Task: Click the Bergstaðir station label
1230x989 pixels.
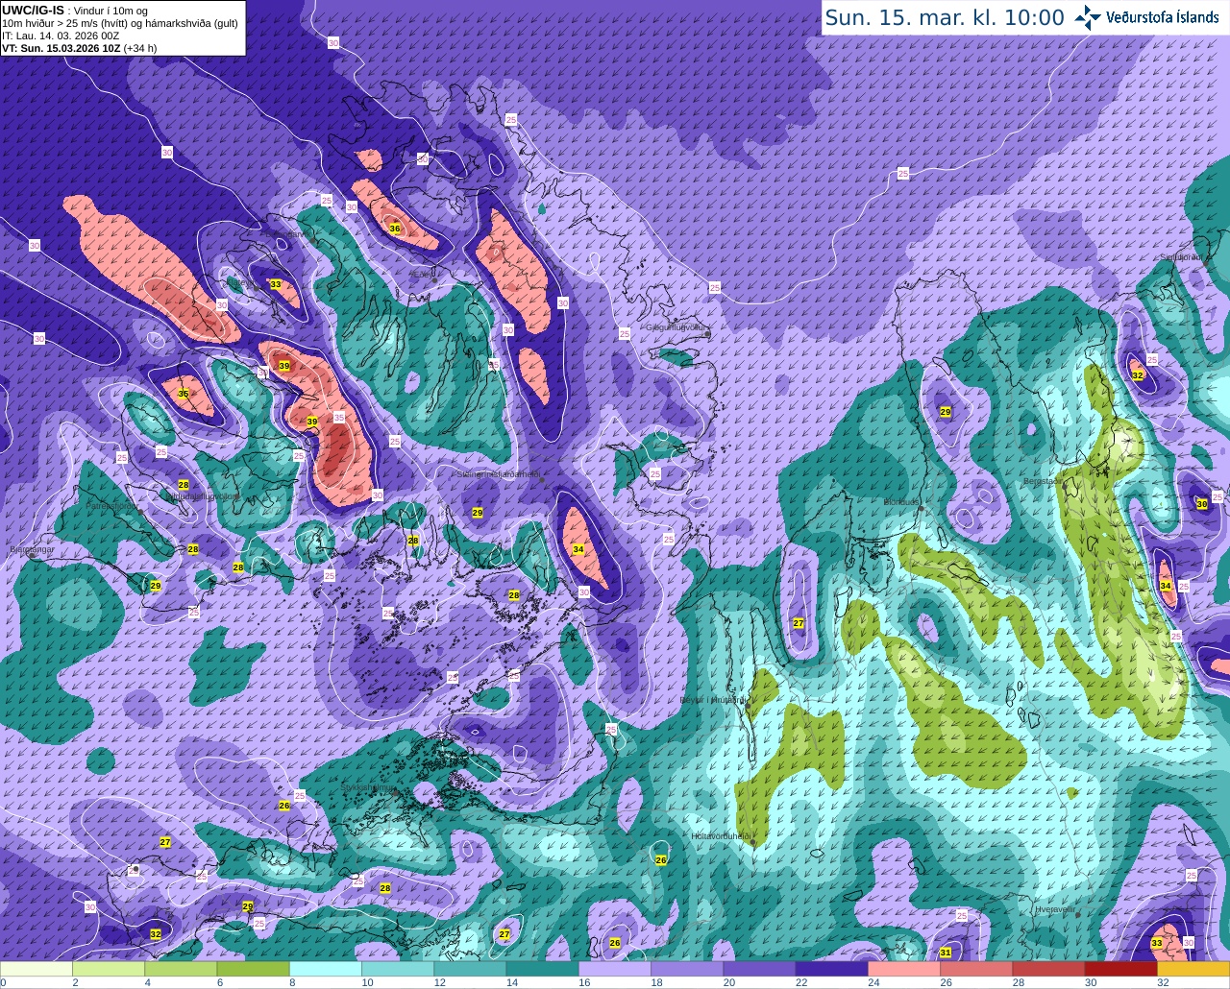Action: 1043,481
